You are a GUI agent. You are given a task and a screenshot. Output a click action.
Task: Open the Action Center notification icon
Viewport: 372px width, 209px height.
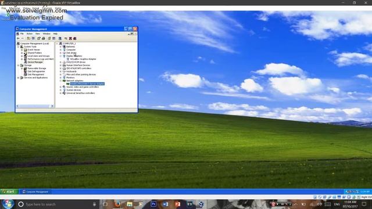(364, 204)
